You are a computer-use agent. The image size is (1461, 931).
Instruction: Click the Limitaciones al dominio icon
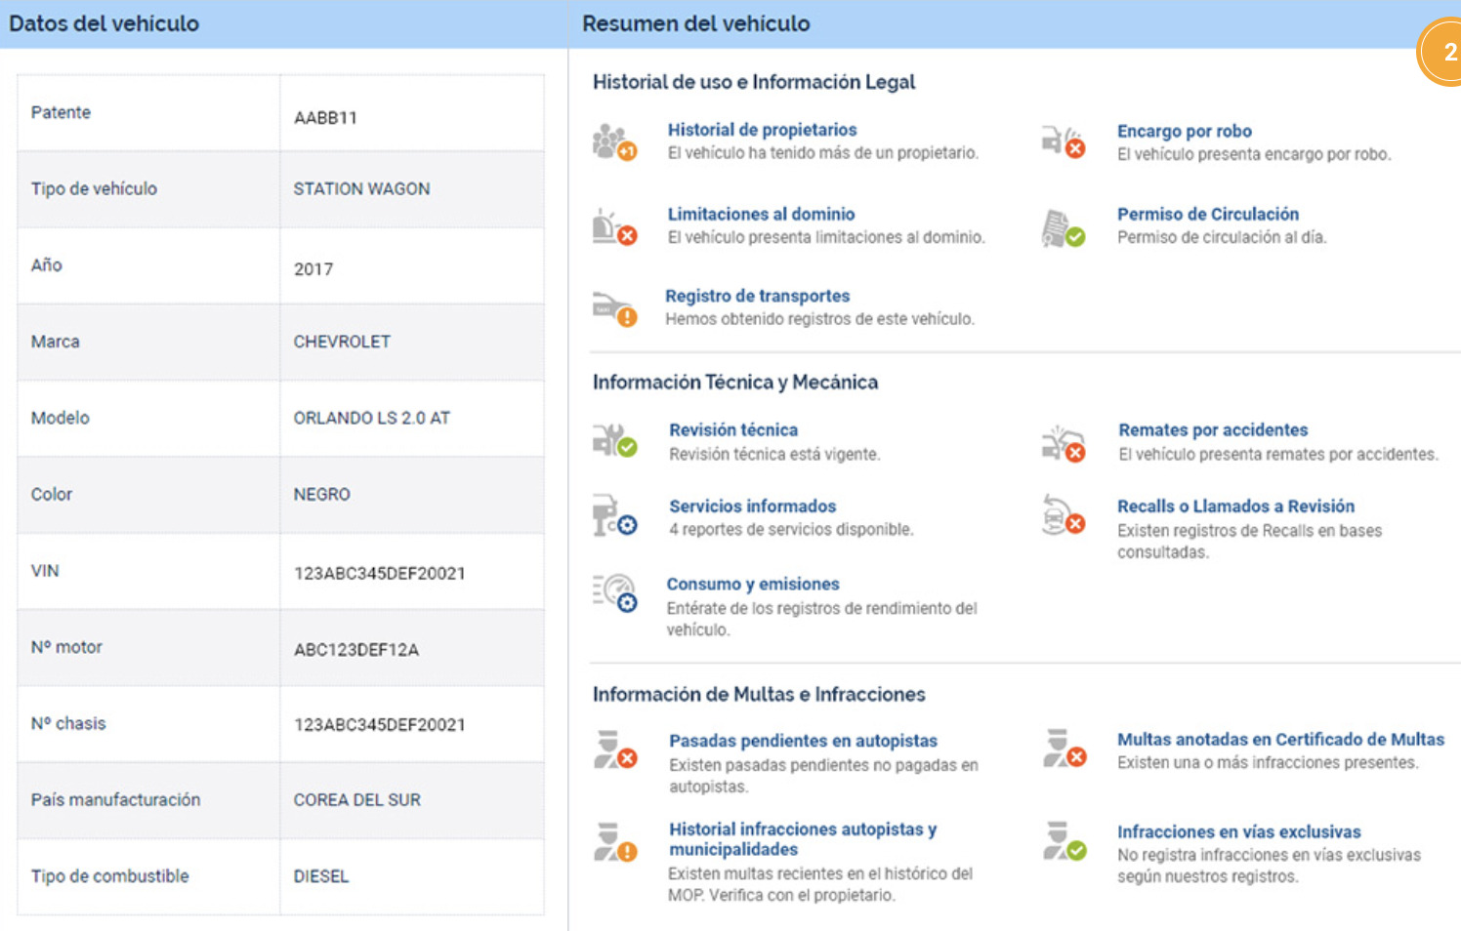pyautogui.click(x=614, y=226)
